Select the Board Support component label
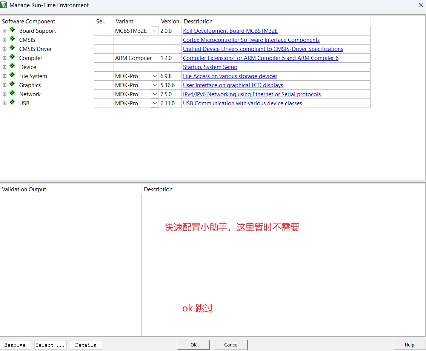426x351 pixels. 37,31
